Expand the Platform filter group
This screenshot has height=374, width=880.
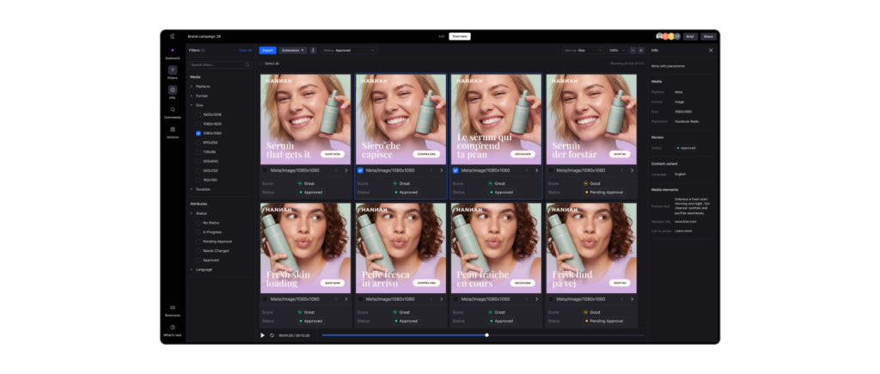(192, 87)
